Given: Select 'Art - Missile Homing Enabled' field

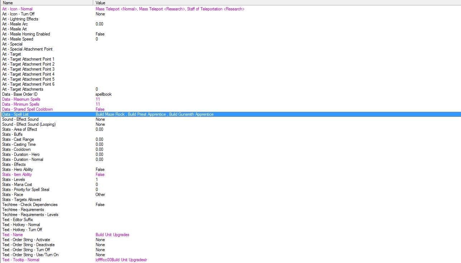Looking at the screenshot, I should click(x=230, y=34).
